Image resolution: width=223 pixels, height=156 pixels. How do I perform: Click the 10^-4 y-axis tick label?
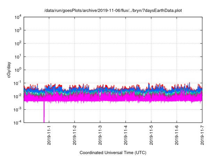tap(17, 122)
